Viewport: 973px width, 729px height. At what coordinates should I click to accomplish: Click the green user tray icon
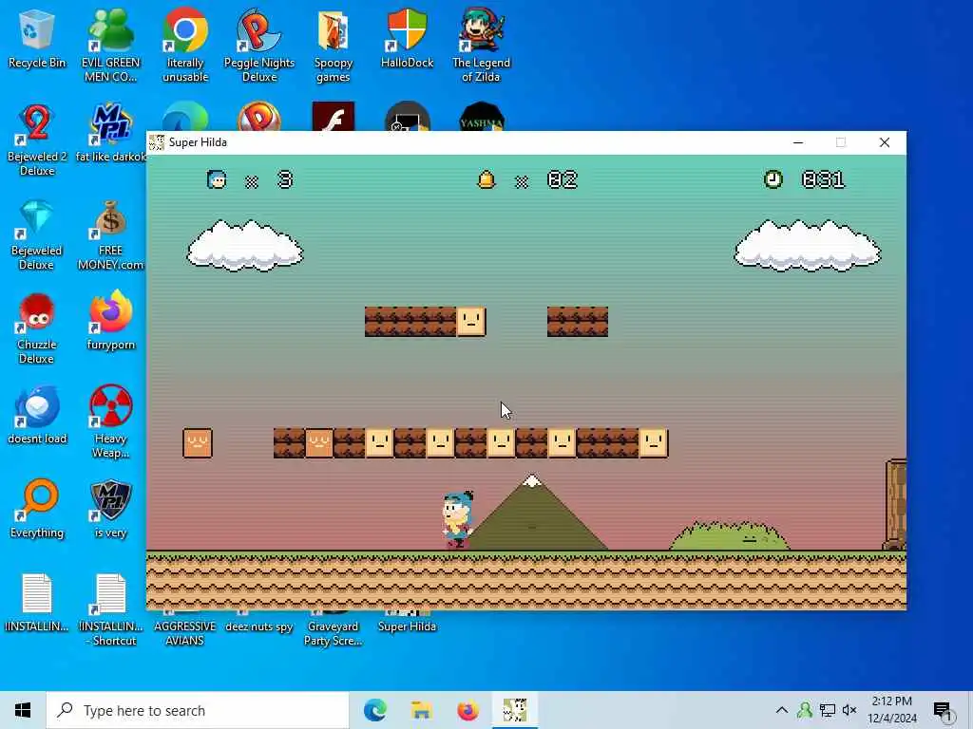point(805,710)
